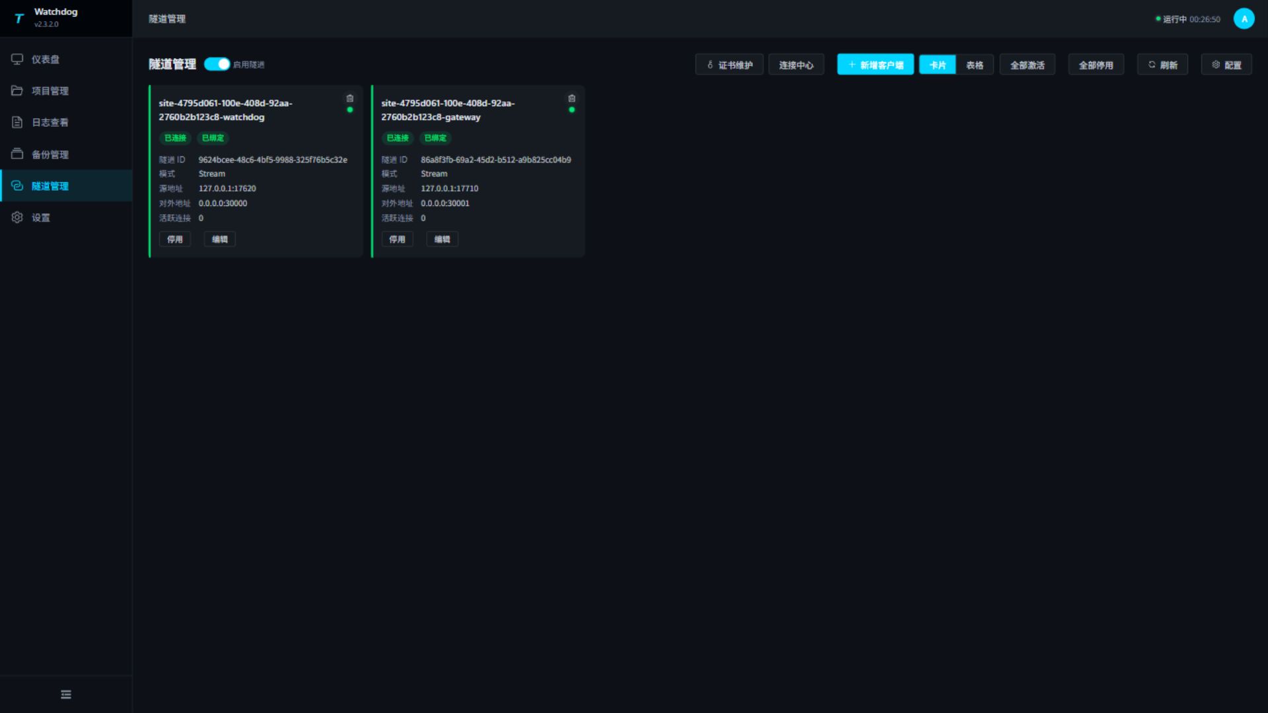Select the 隧道管理 sidebar item
Viewport: 1268px width, 713px height.
click(x=66, y=186)
